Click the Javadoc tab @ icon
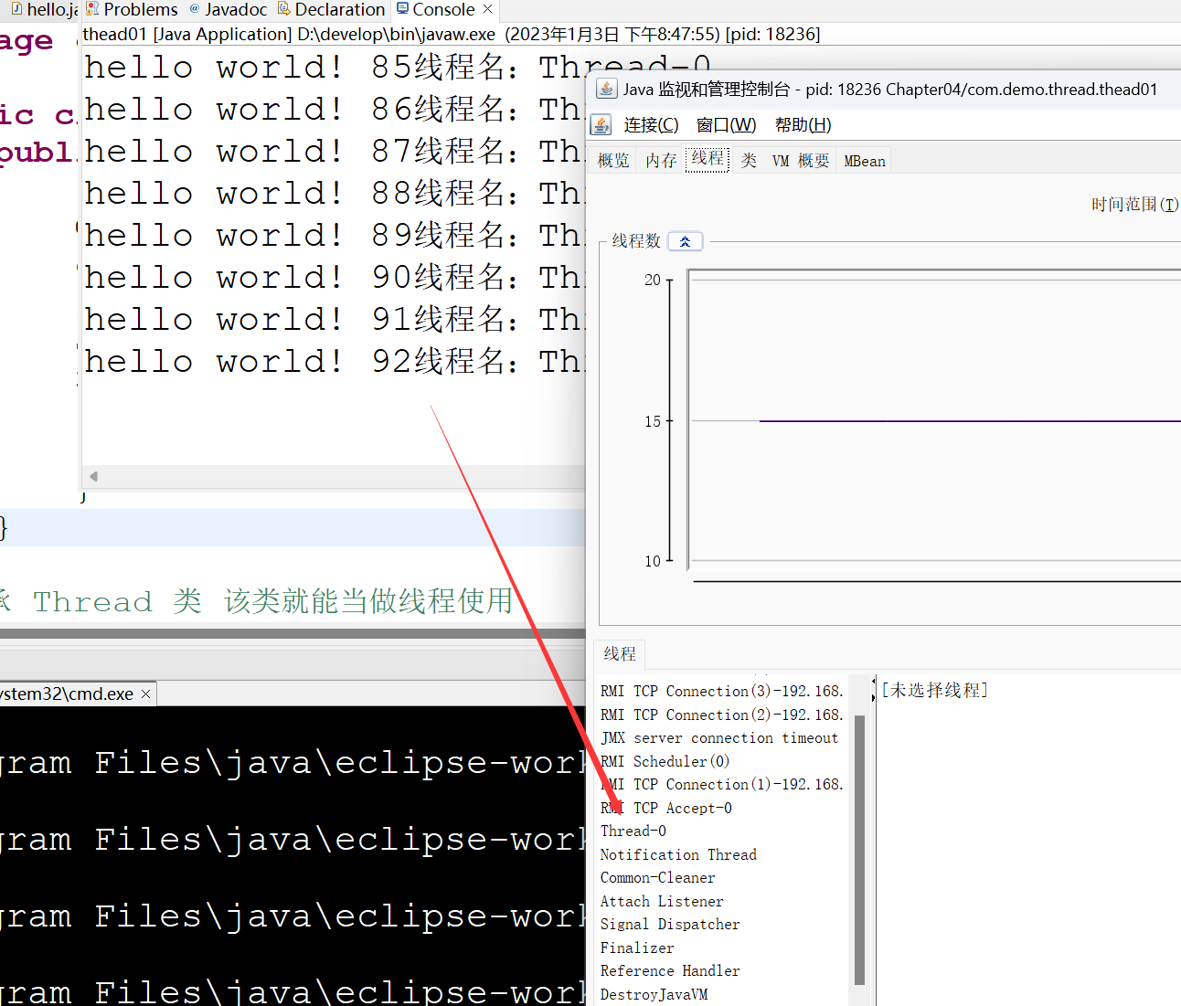Viewport: 1181px width, 1006px height. [194, 9]
